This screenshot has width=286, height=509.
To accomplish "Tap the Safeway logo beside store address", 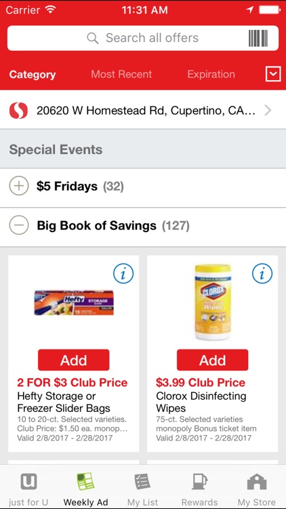I will 18,111.
